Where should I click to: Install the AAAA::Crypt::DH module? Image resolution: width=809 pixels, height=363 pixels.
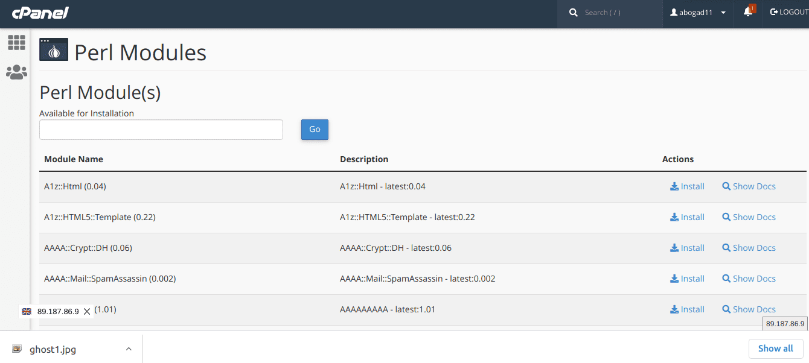coord(687,248)
